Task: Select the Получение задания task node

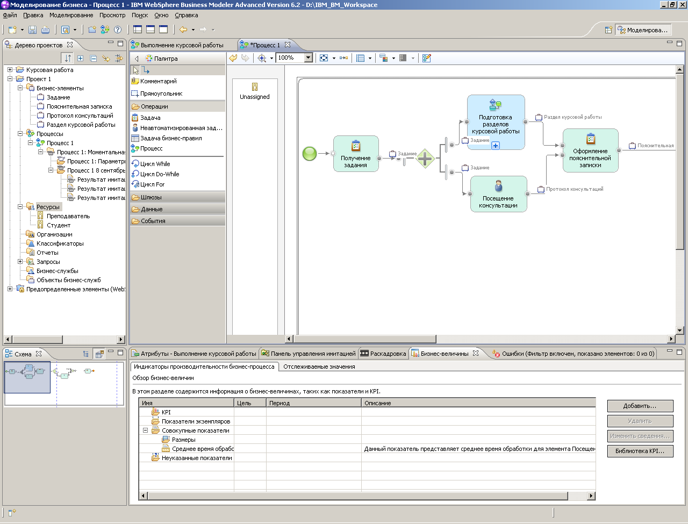Action: [356, 154]
